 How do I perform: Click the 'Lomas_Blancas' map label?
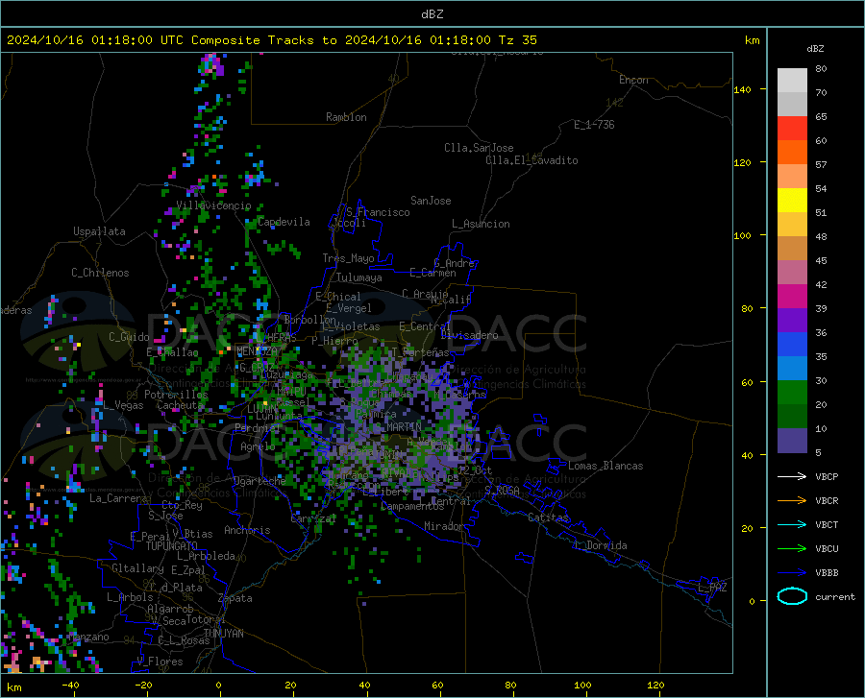[x=605, y=466]
